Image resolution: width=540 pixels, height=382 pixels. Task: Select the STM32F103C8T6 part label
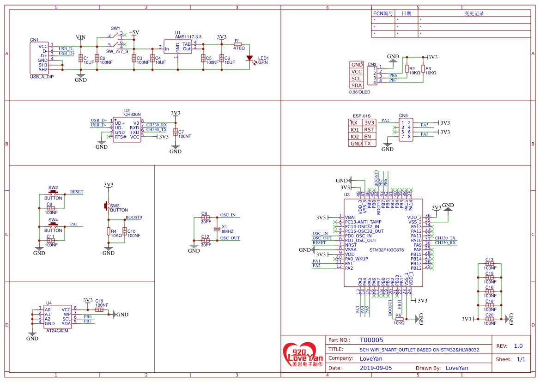click(x=387, y=250)
